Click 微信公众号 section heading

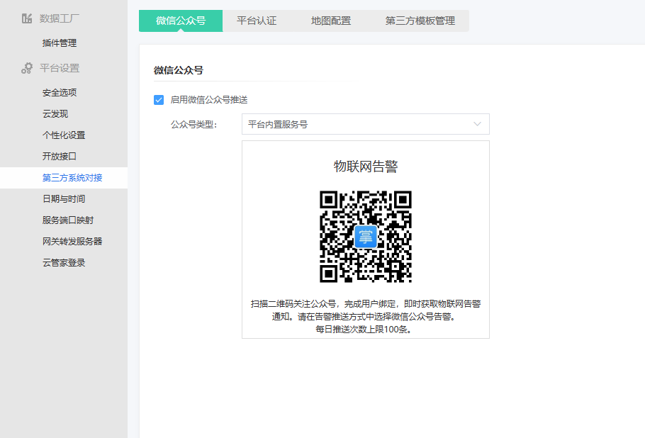[179, 70]
